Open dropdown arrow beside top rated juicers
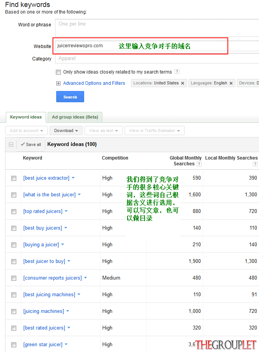Image resolution: width=259 pixels, height=352 pixels. 66,211
